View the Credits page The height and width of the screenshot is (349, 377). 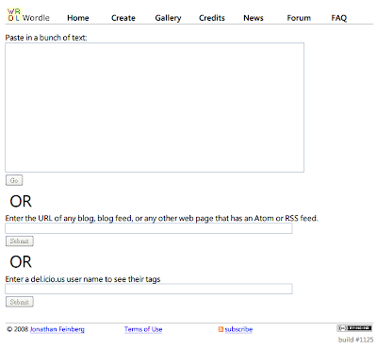(x=212, y=18)
